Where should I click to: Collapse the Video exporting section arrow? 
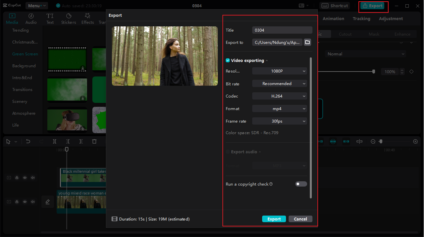tap(267, 61)
